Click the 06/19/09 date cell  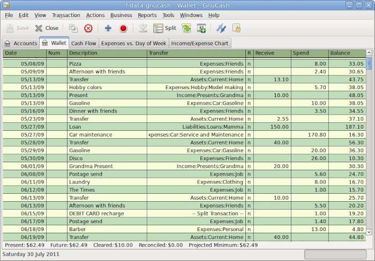pos(25,237)
